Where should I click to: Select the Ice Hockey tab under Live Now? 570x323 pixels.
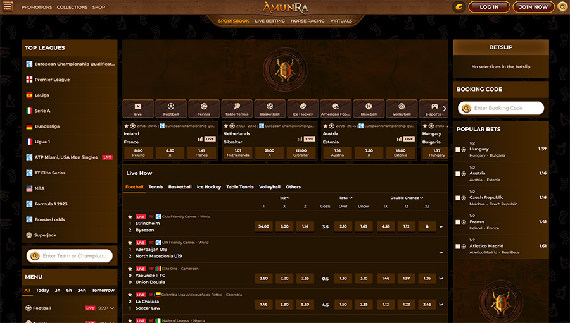point(208,187)
